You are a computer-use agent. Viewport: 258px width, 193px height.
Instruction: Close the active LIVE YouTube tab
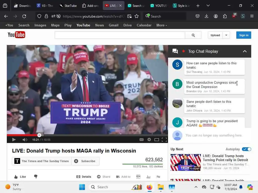(120, 6)
